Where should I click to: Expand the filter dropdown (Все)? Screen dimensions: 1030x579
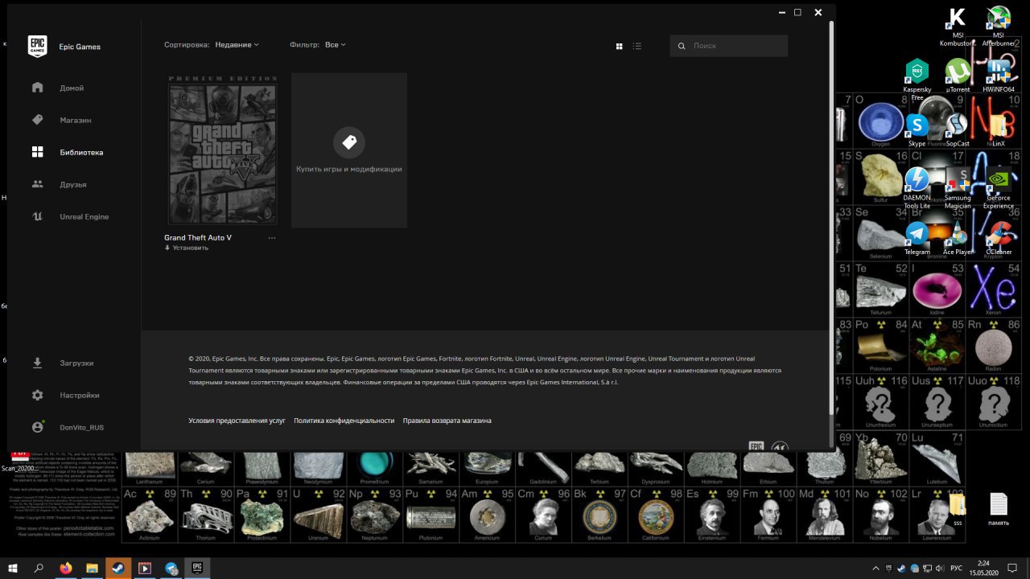click(x=335, y=45)
